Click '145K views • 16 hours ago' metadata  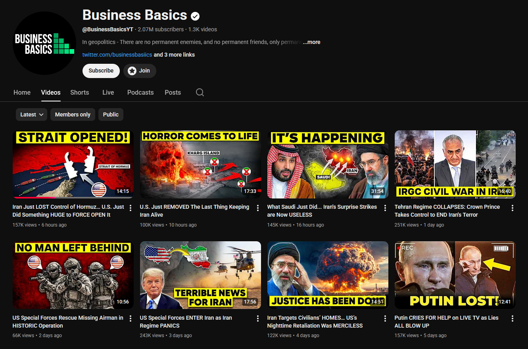pos(296,225)
